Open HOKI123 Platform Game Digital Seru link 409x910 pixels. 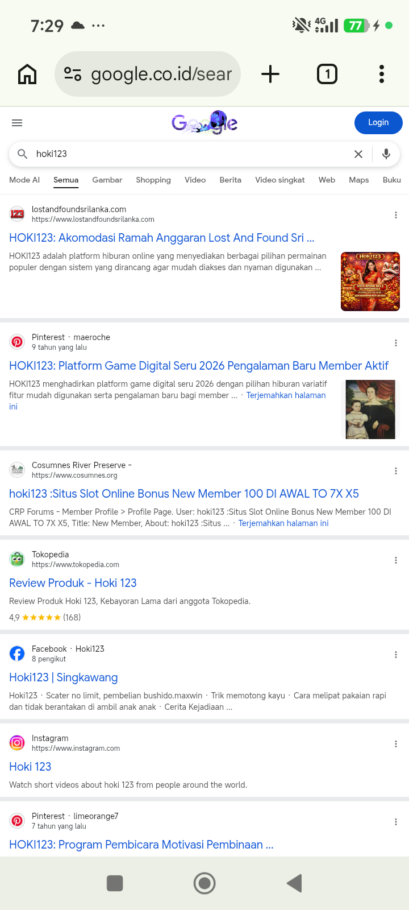point(199,366)
